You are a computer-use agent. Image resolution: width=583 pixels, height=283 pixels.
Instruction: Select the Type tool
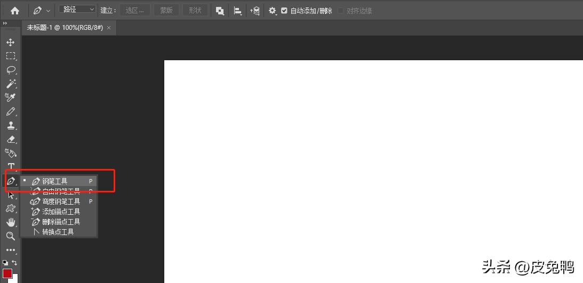11,166
